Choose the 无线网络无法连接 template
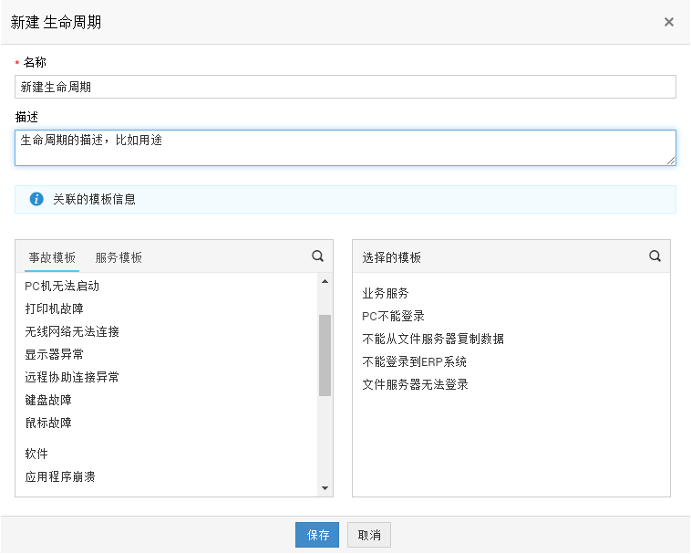 (x=72, y=331)
